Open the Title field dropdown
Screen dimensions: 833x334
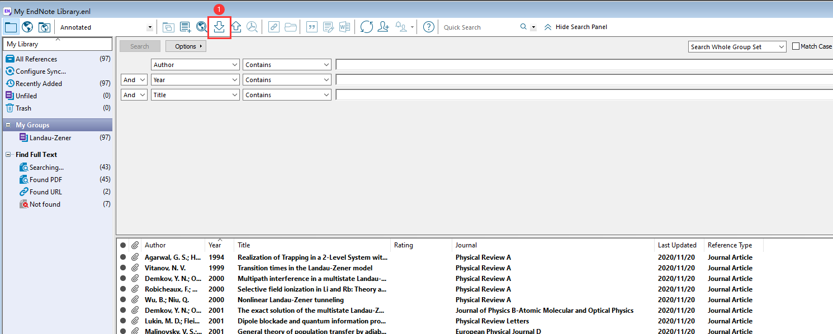[195, 95]
